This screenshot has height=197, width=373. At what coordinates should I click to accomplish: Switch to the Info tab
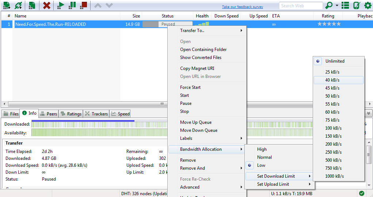click(x=29, y=113)
